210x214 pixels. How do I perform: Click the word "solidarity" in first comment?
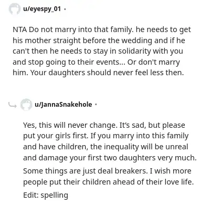[134, 51]
